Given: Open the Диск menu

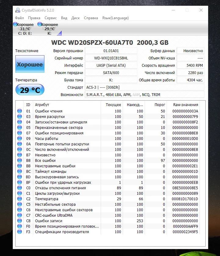Looking at the screenshot, I should click(75, 18).
